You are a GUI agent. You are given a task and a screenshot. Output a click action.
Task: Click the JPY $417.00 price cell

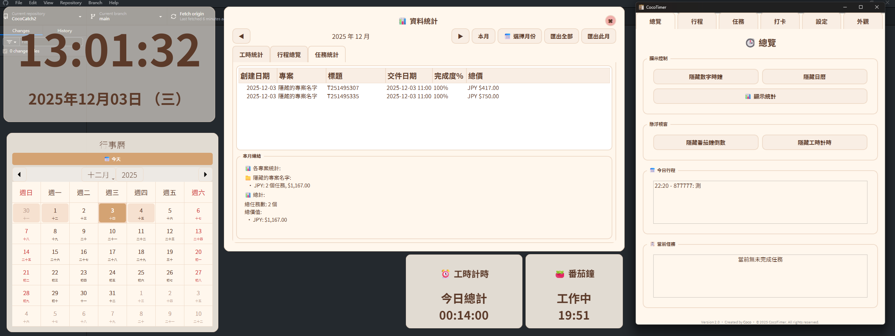coord(483,88)
